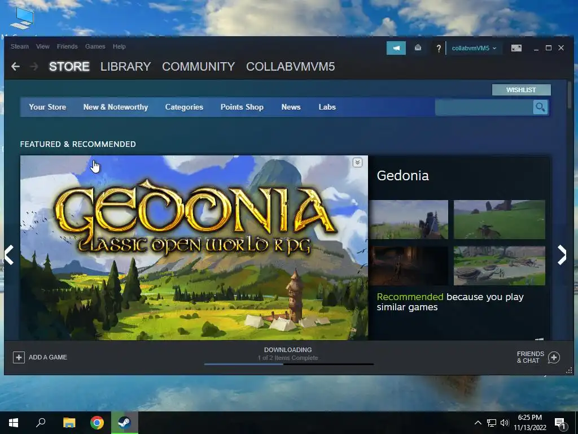Open the Labs link
The image size is (578, 434).
[x=327, y=107]
